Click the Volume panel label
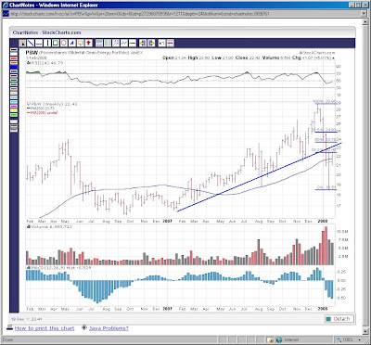Screen dimensions: 371x345 [x=49, y=226]
